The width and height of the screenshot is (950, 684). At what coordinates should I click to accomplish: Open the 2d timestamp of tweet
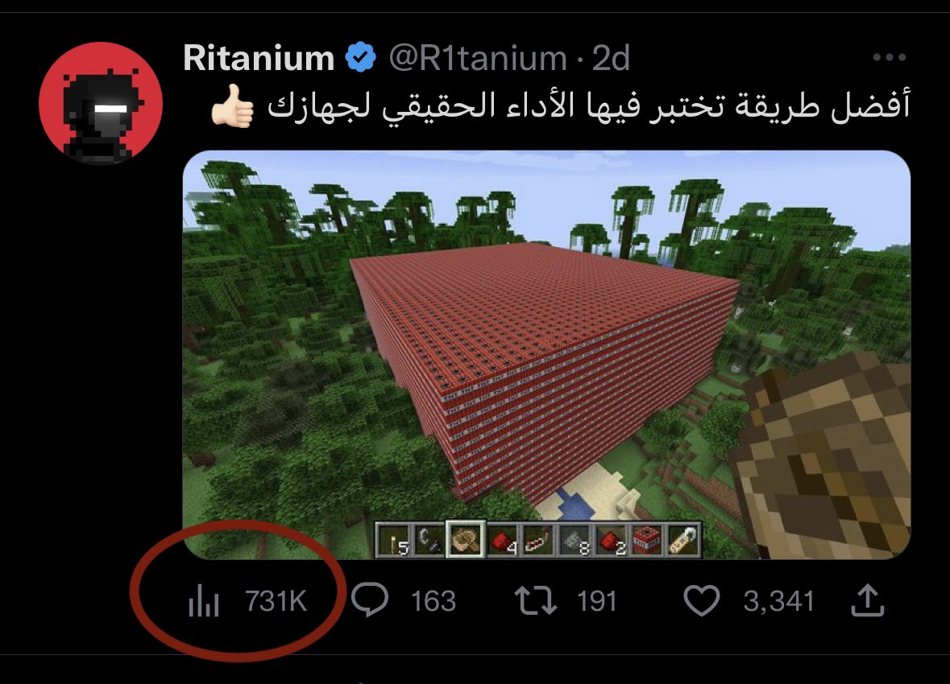tap(611, 58)
